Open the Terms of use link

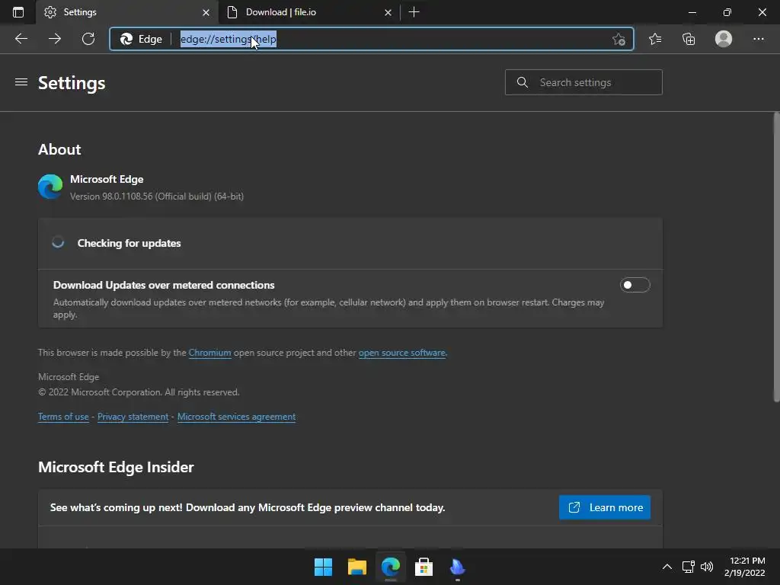point(63,417)
